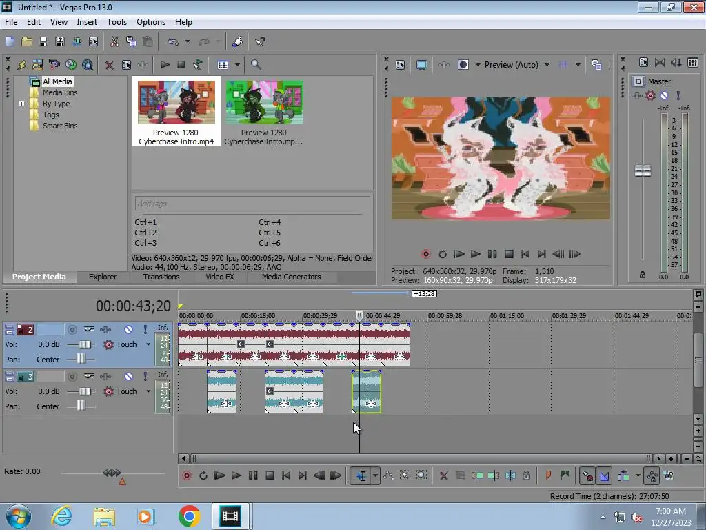This screenshot has height=530, width=706.
Task: Mute audio track 2
Action: click(128, 329)
